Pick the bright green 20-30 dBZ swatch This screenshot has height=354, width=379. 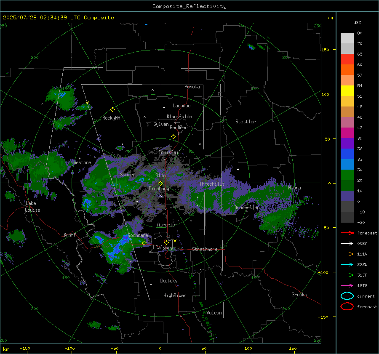click(x=347, y=175)
